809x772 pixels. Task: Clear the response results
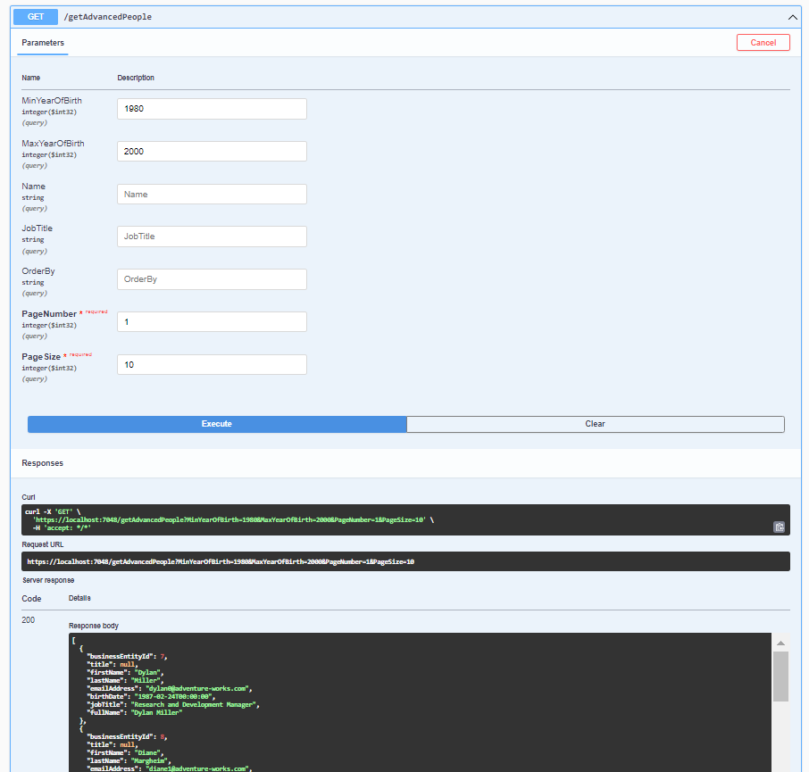pyautogui.click(x=595, y=424)
